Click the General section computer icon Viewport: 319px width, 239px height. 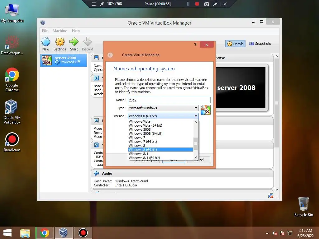[97, 58]
